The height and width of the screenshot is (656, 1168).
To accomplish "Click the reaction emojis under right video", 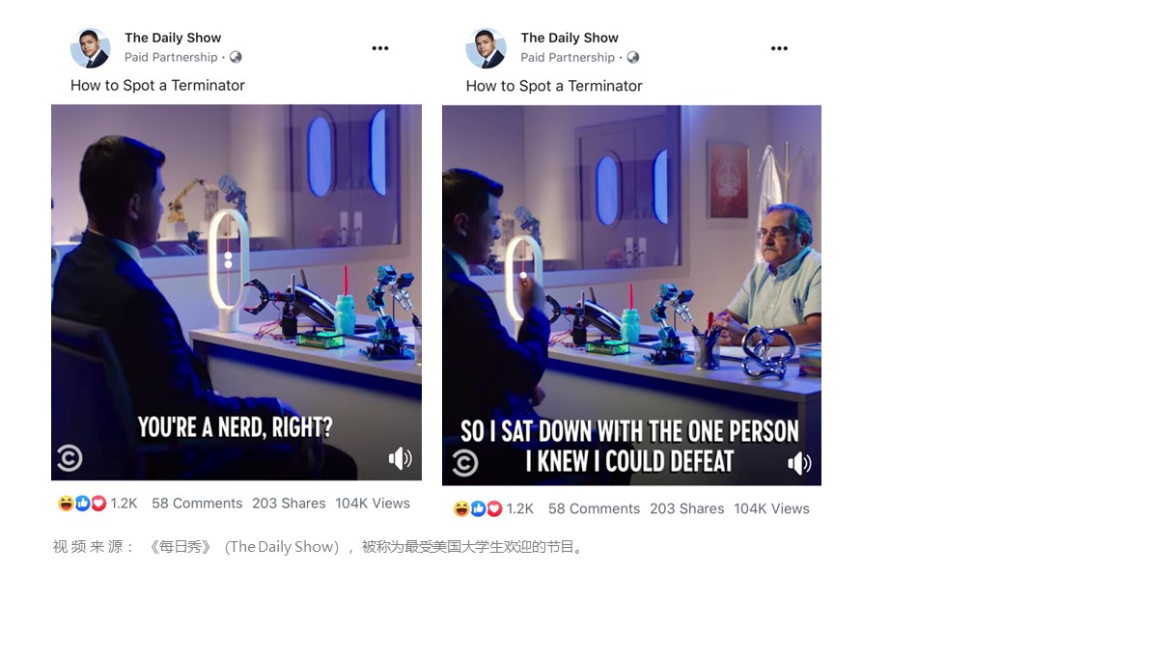I will coord(478,508).
